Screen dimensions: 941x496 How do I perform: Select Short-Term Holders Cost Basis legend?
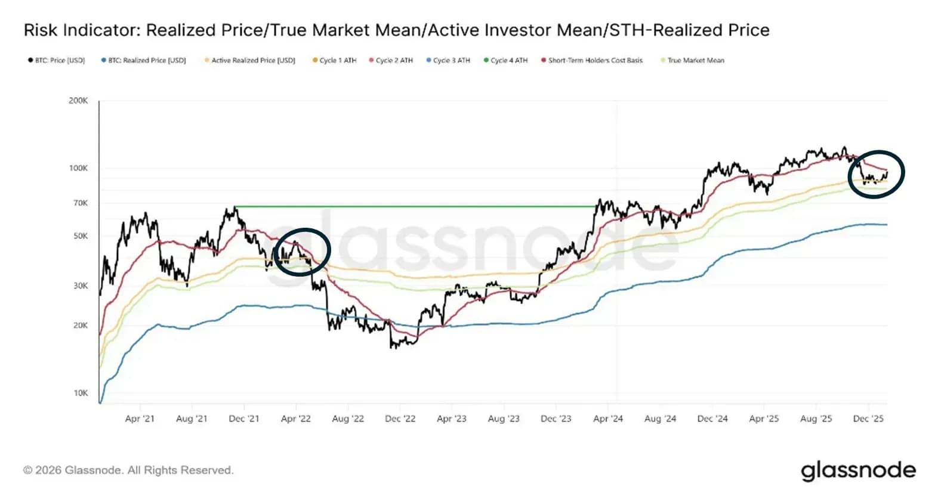591,60
